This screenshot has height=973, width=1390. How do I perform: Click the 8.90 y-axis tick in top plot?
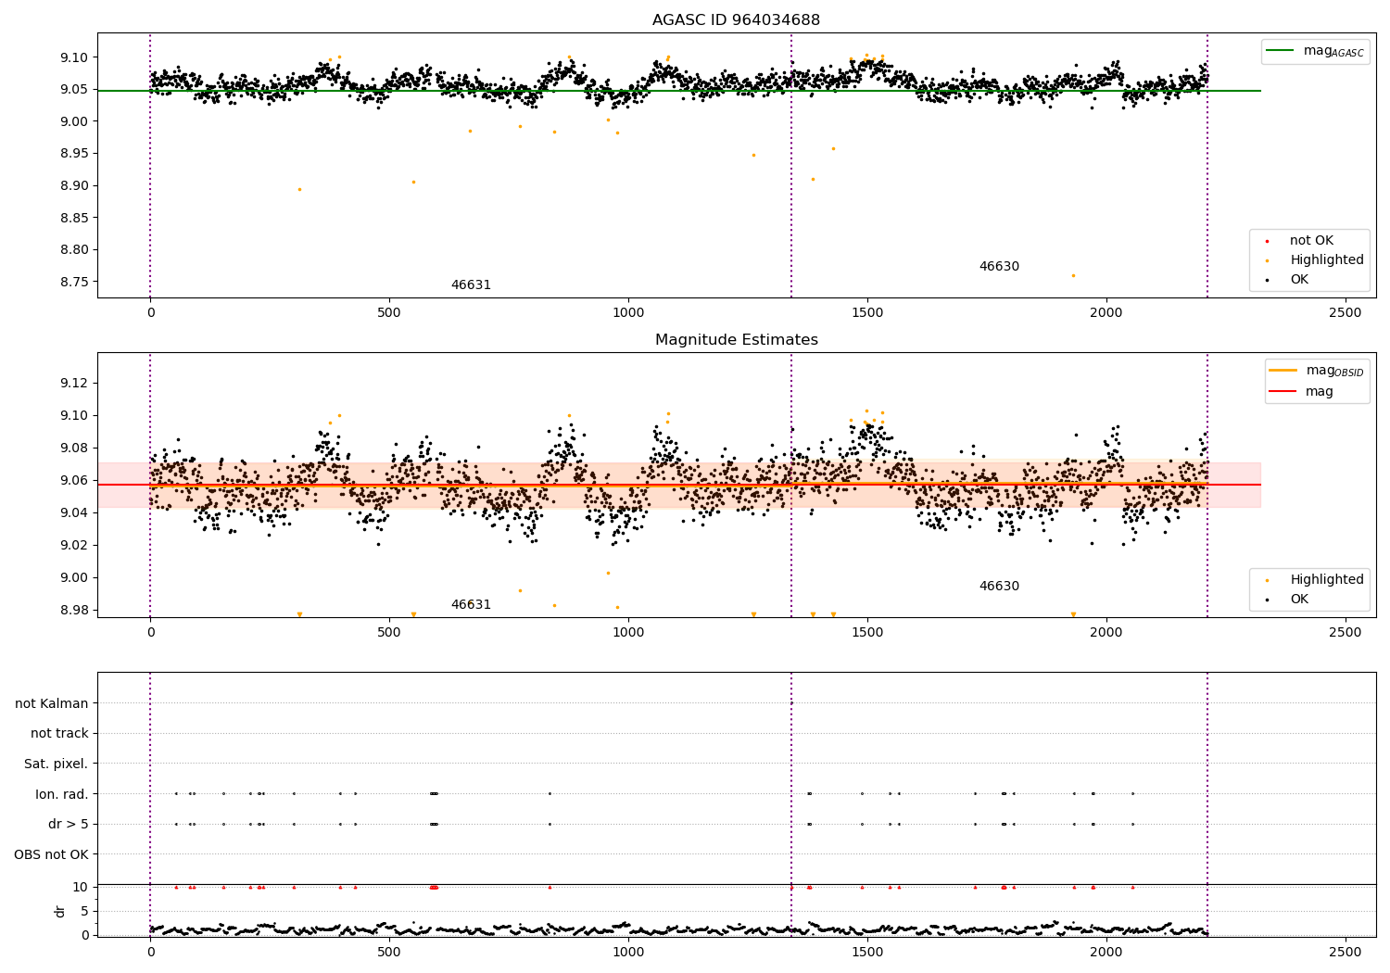tap(74, 186)
